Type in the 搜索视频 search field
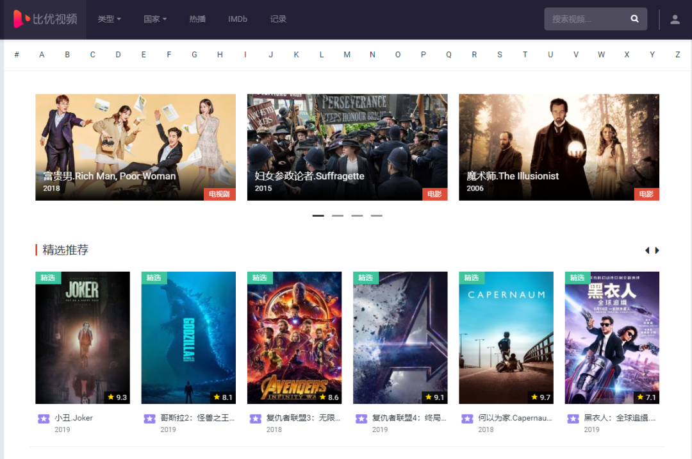Image resolution: width=692 pixels, height=459 pixels. [583, 19]
